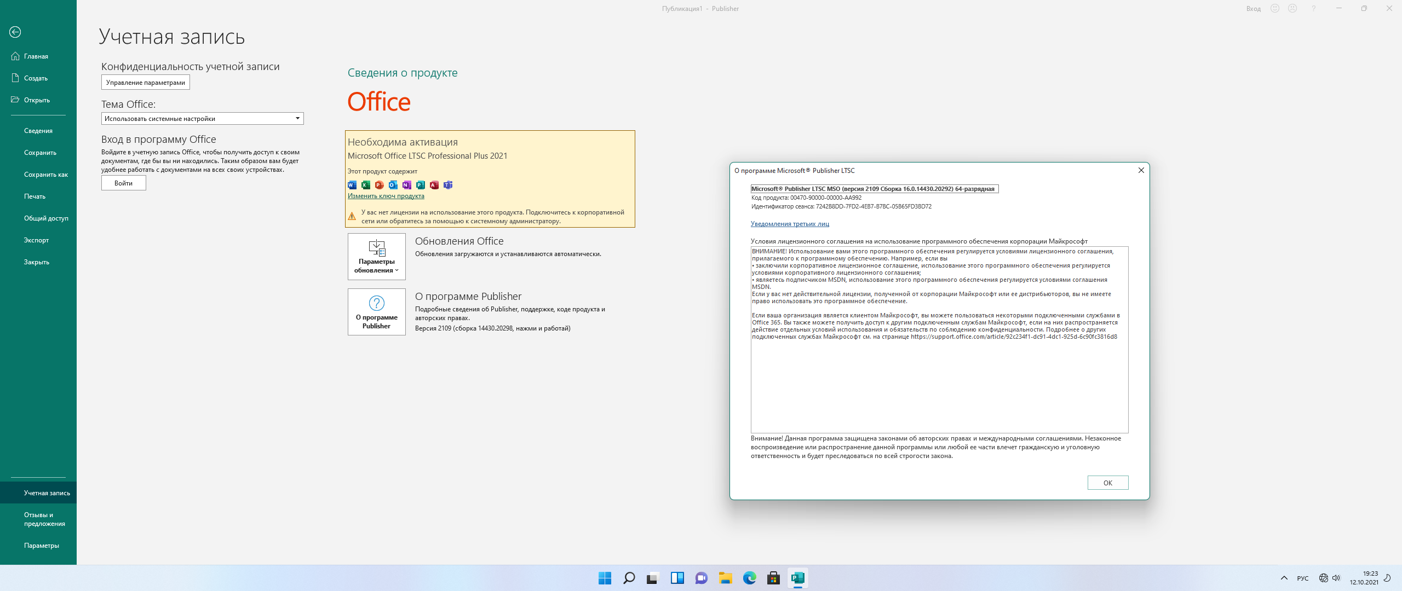Open the volume control in system tray
This screenshot has height=591, width=1402.
(x=1336, y=578)
